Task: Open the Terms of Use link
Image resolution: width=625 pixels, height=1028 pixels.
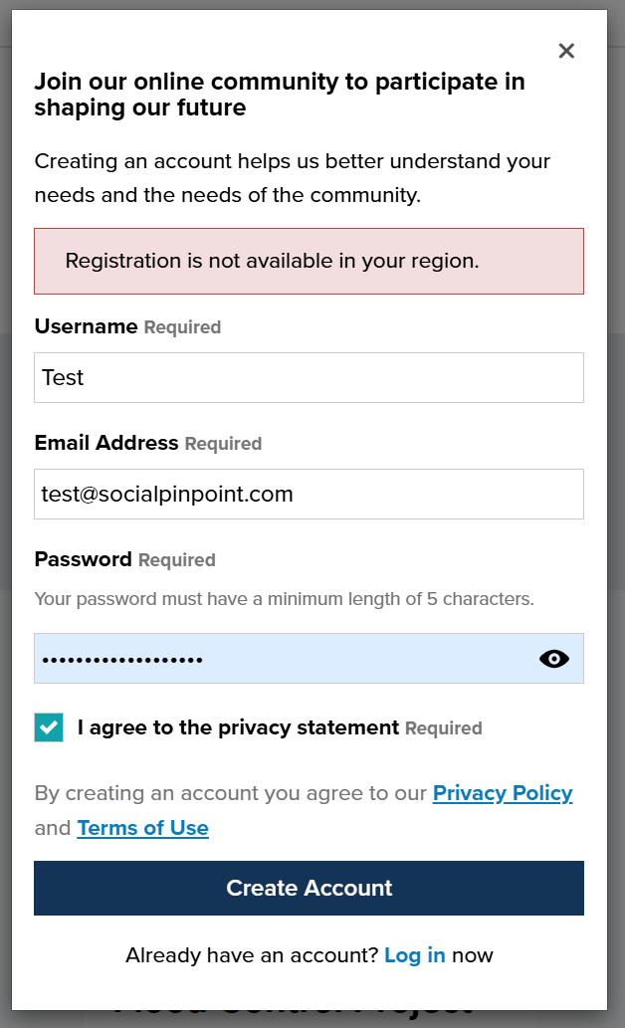Action: [x=142, y=828]
